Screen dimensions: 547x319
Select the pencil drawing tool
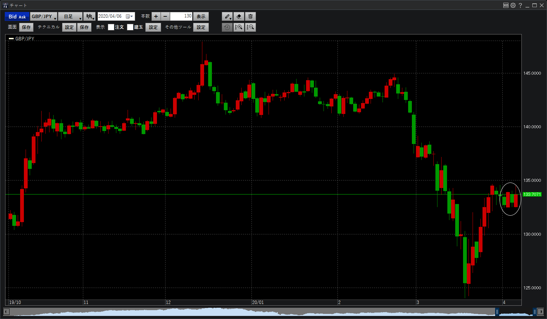coord(227,16)
